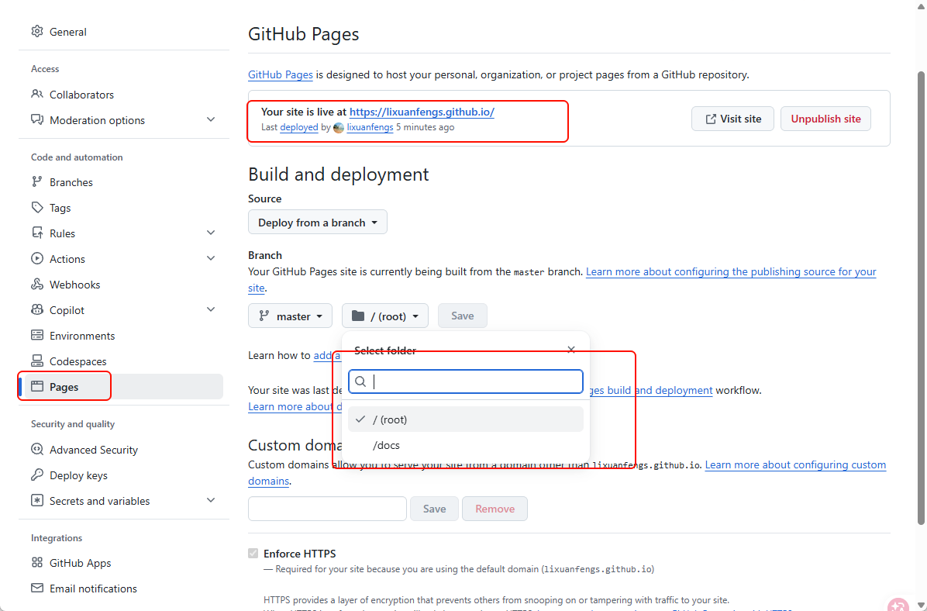Click the Copilot icon in sidebar
The image size is (927, 611).
pos(37,310)
